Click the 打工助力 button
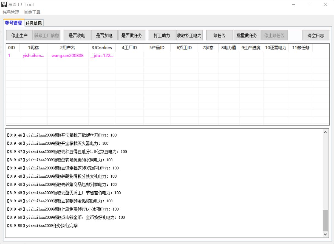The width and height of the screenshot is (334, 244). [x=162, y=35]
